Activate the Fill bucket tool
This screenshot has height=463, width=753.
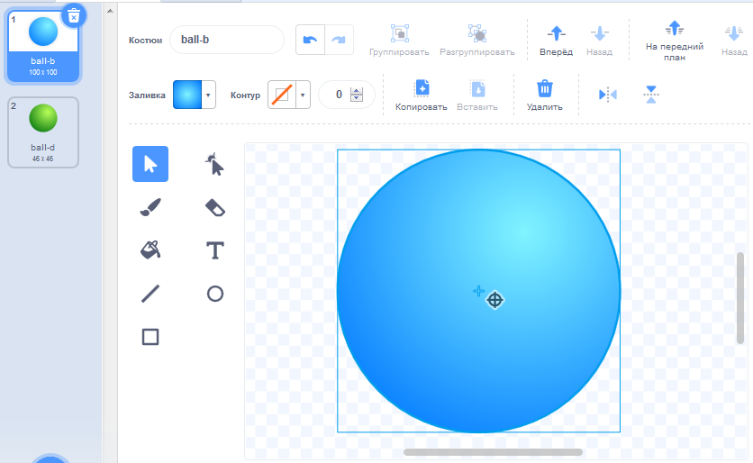(150, 250)
